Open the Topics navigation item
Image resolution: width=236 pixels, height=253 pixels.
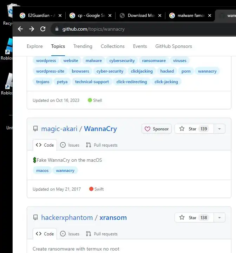point(58,46)
